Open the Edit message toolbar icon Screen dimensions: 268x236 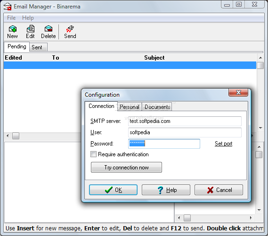(x=31, y=32)
